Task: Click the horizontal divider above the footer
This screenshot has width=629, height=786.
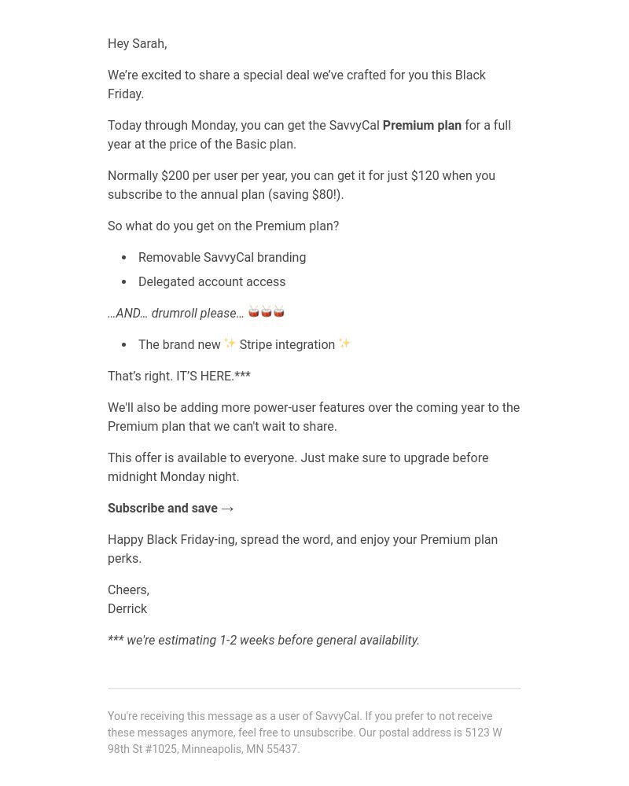Action: tap(314, 689)
